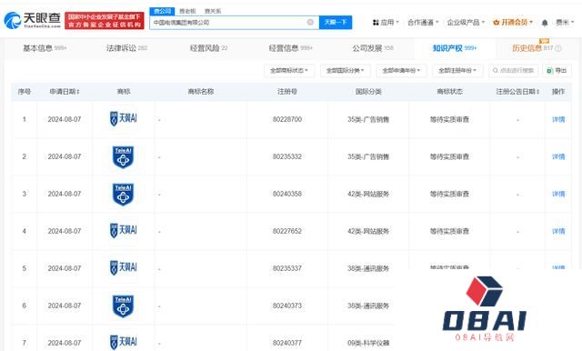Open the user account dropdown at top right
The image size is (582, 351).
pos(565,22)
